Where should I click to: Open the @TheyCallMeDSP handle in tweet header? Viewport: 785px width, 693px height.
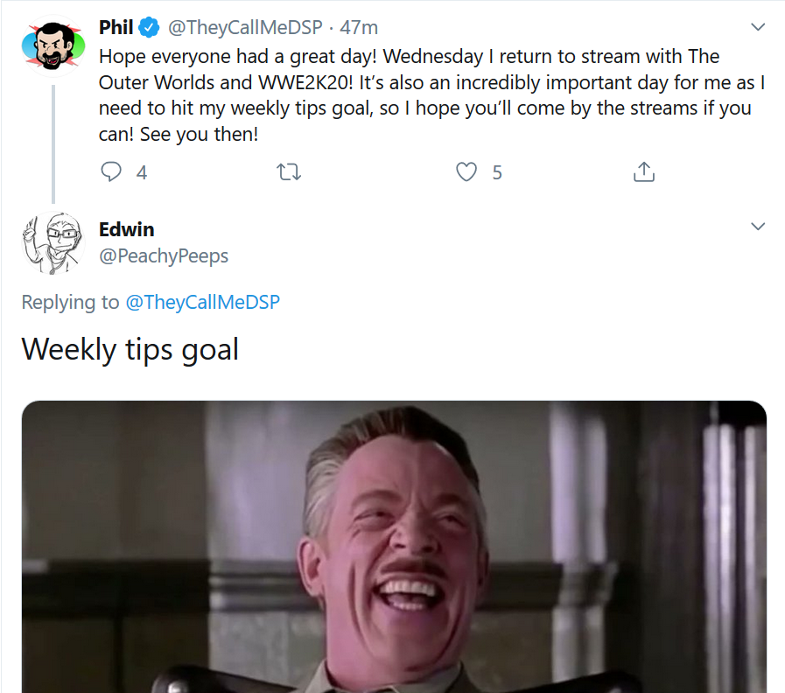[x=245, y=27]
